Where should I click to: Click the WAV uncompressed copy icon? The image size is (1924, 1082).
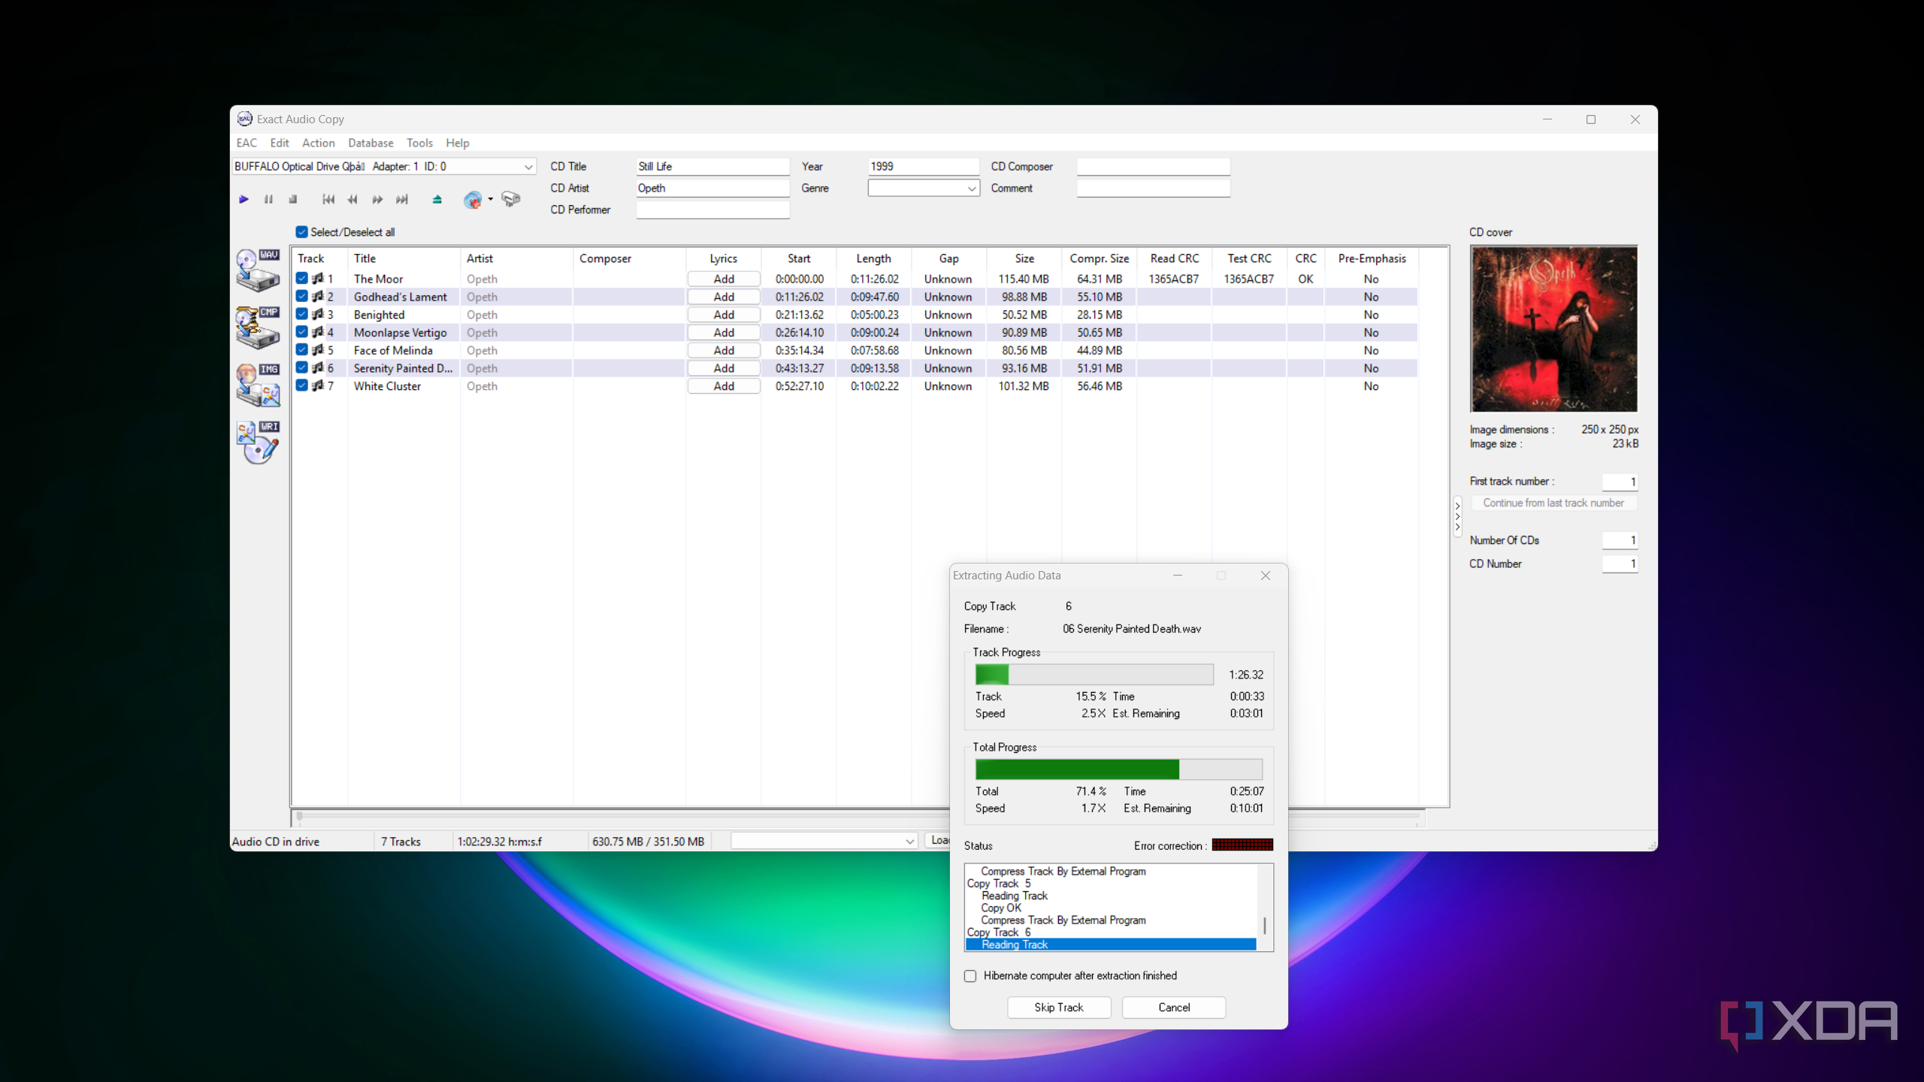tap(258, 270)
